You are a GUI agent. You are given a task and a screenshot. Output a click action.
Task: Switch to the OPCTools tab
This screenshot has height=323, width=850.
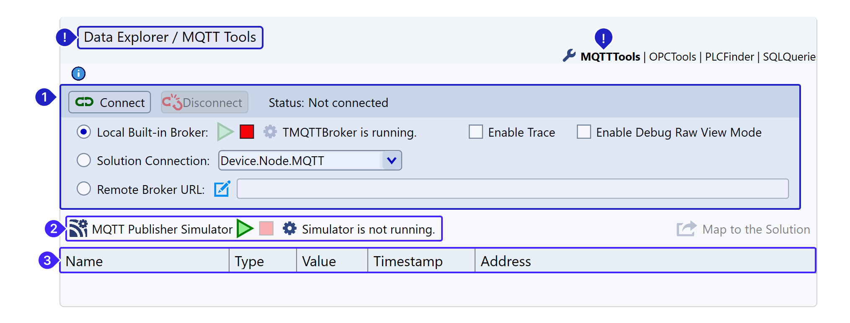click(x=672, y=57)
